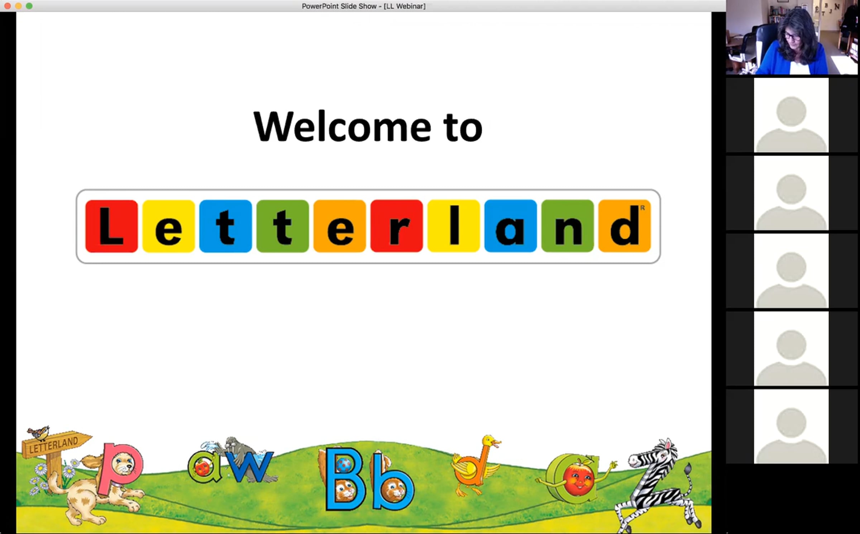Viewport: 860px width, 534px height.
Task: Close the slide show window with red button
Action: coord(7,6)
